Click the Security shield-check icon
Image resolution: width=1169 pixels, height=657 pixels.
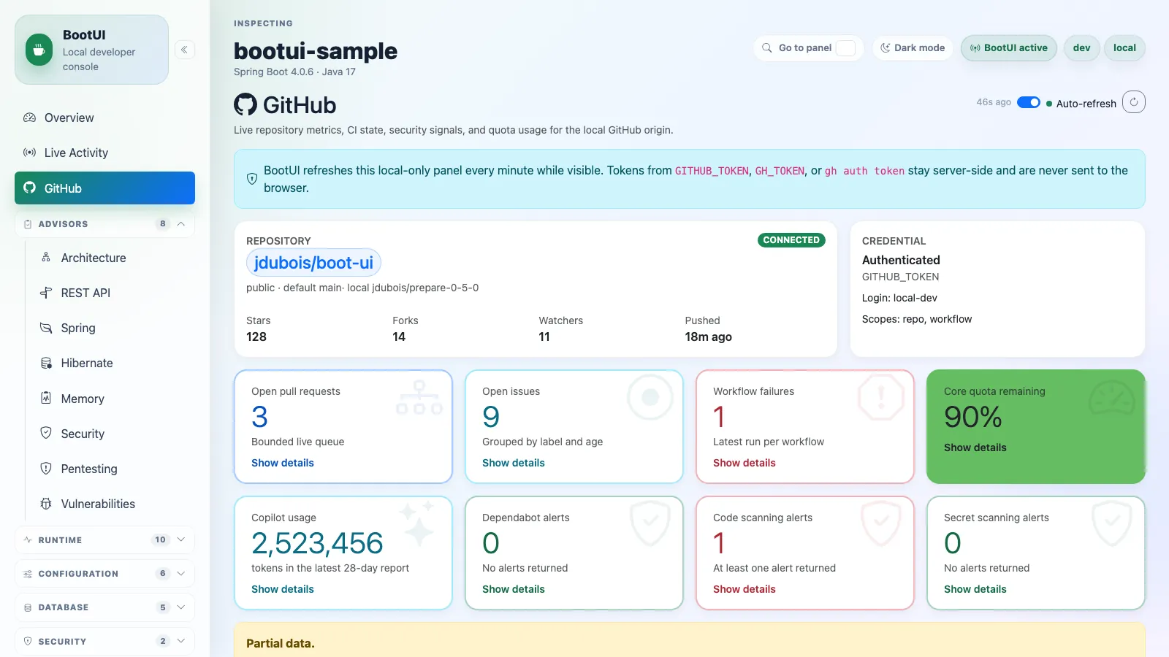coord(46,433)
